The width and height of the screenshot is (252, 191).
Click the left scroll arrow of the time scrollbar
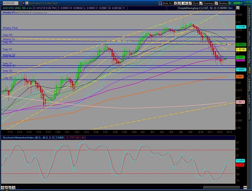click(x=17, y=187)
